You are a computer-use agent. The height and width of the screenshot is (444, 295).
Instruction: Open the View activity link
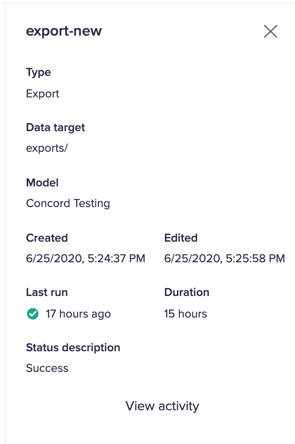(162, 406)
